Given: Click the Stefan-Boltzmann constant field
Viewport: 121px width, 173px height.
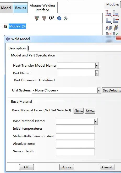Looking at the screenshot, I should click(75, 136).
